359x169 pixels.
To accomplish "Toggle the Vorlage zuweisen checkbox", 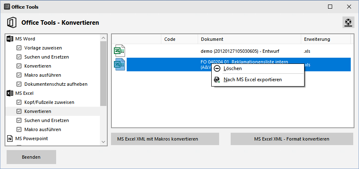I will 19,48.
